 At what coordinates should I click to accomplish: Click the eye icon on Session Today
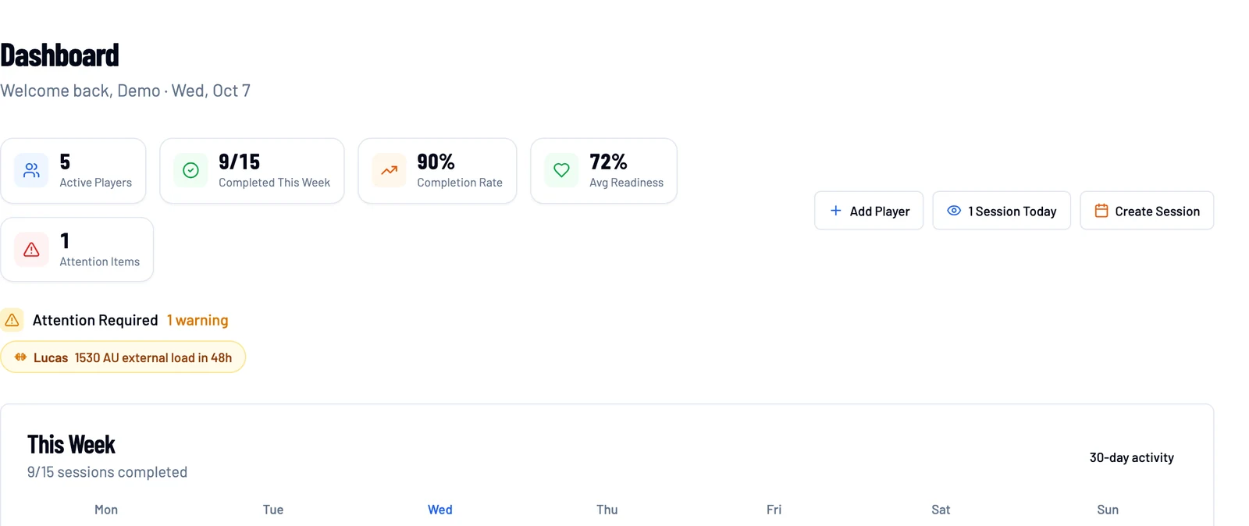pyautogui.click(x=953, y=211)
